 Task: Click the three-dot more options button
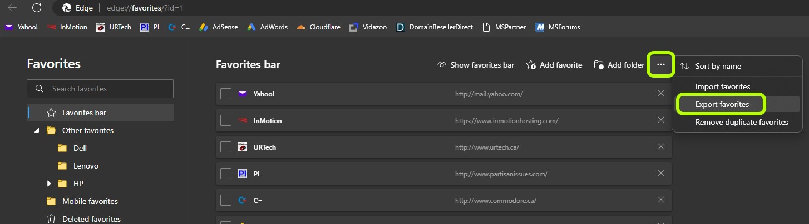point(660,65)
